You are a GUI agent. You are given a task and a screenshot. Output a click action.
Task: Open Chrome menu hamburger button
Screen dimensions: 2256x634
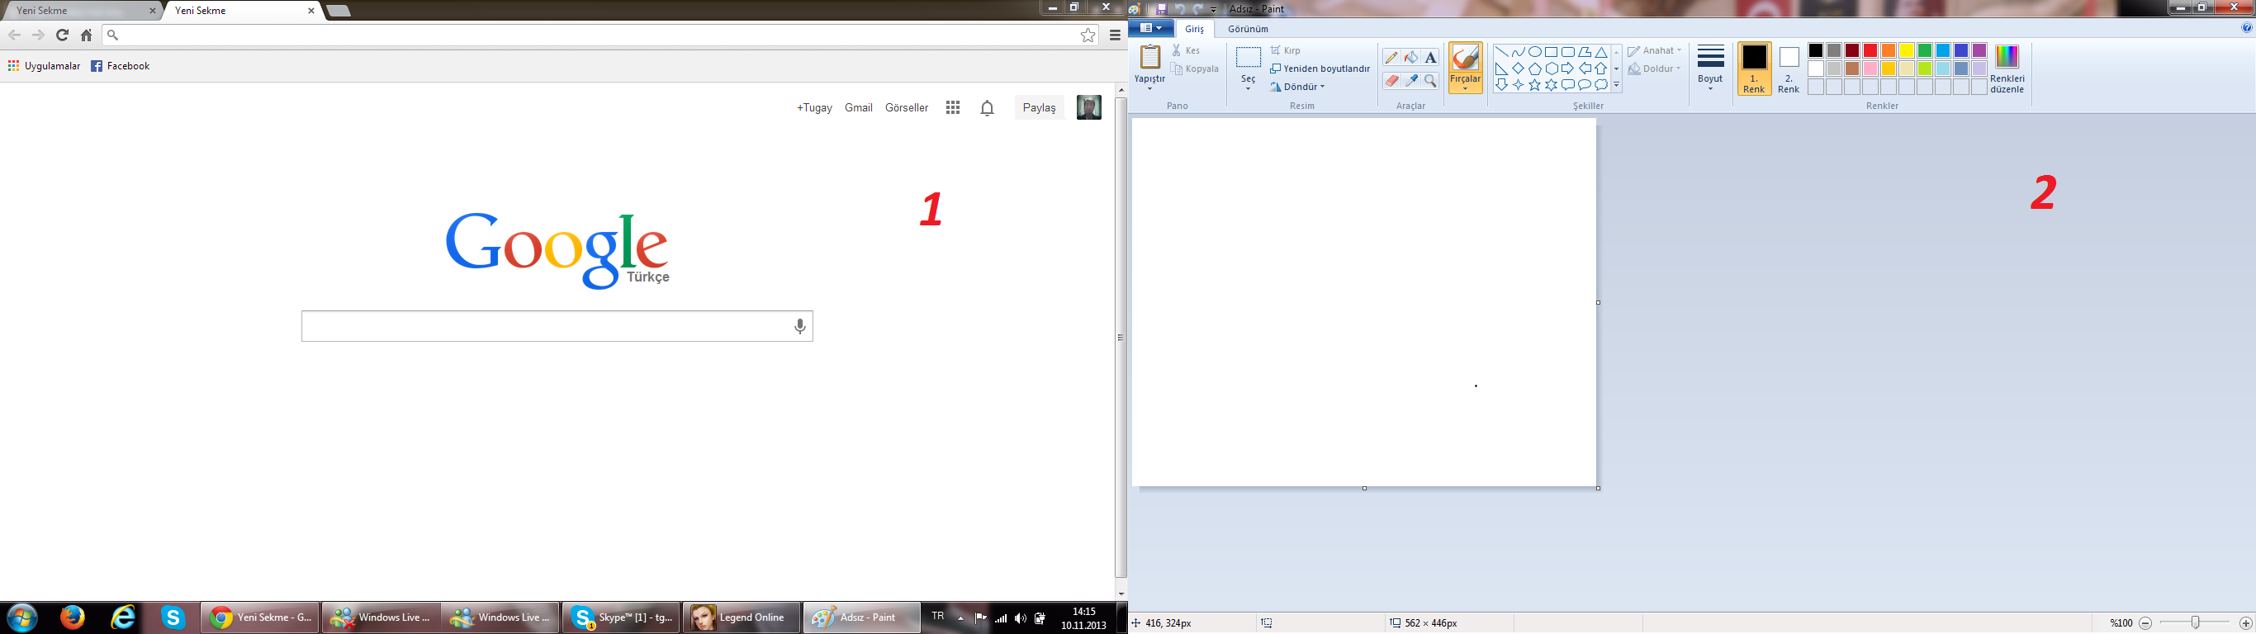[1115, 35]
